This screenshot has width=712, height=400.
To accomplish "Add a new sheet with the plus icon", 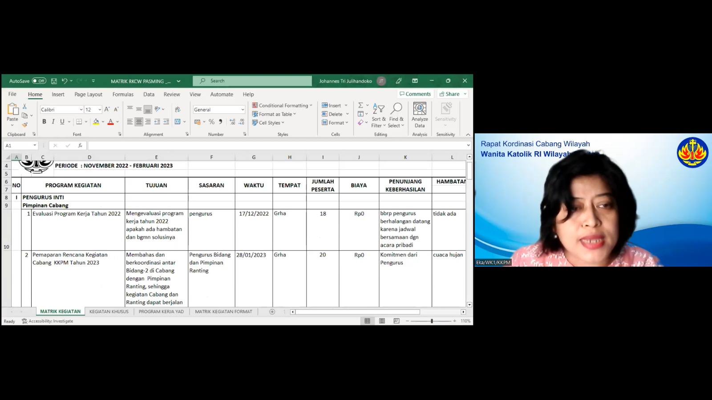I will (x=272, y=312).
